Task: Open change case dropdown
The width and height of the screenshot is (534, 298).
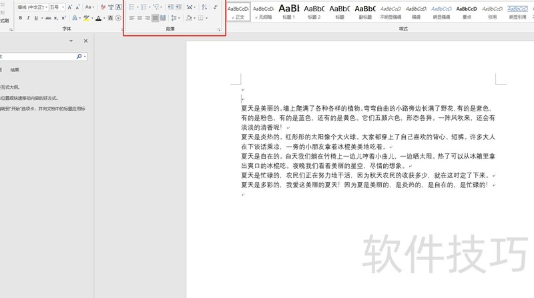Action: [x=89, y=7]
